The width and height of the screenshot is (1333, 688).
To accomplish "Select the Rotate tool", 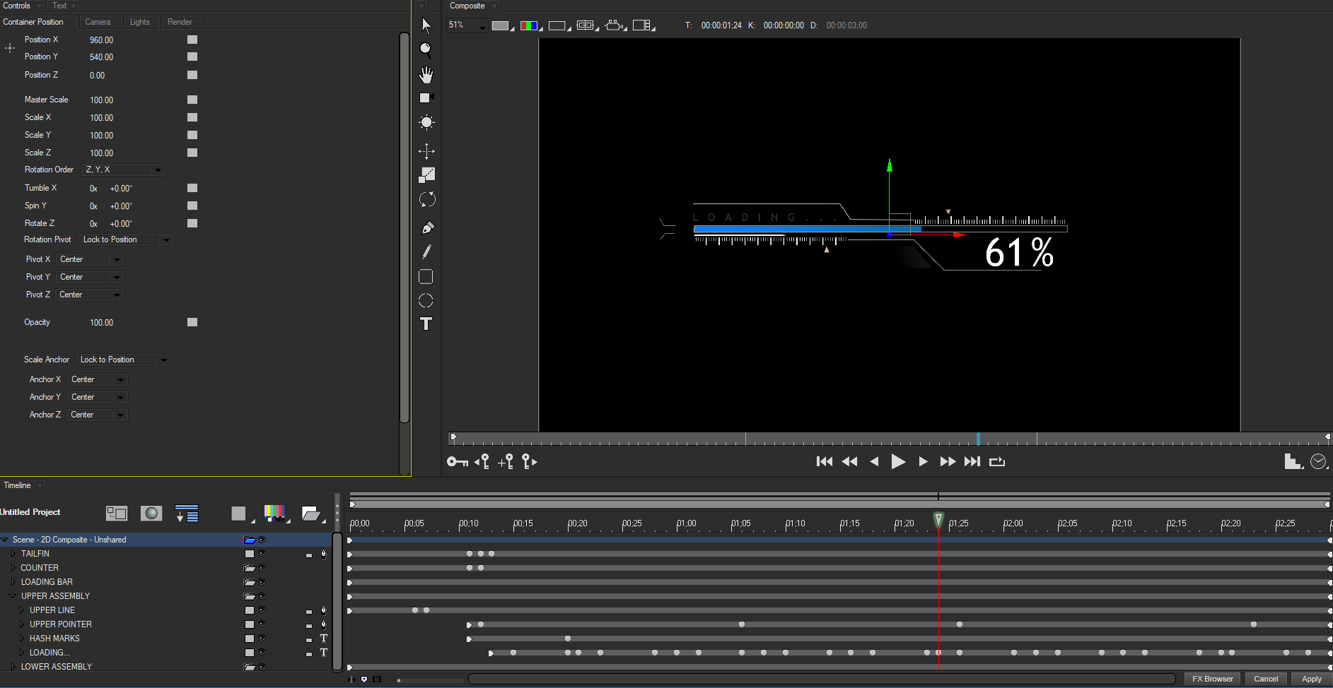I will 426,199.
